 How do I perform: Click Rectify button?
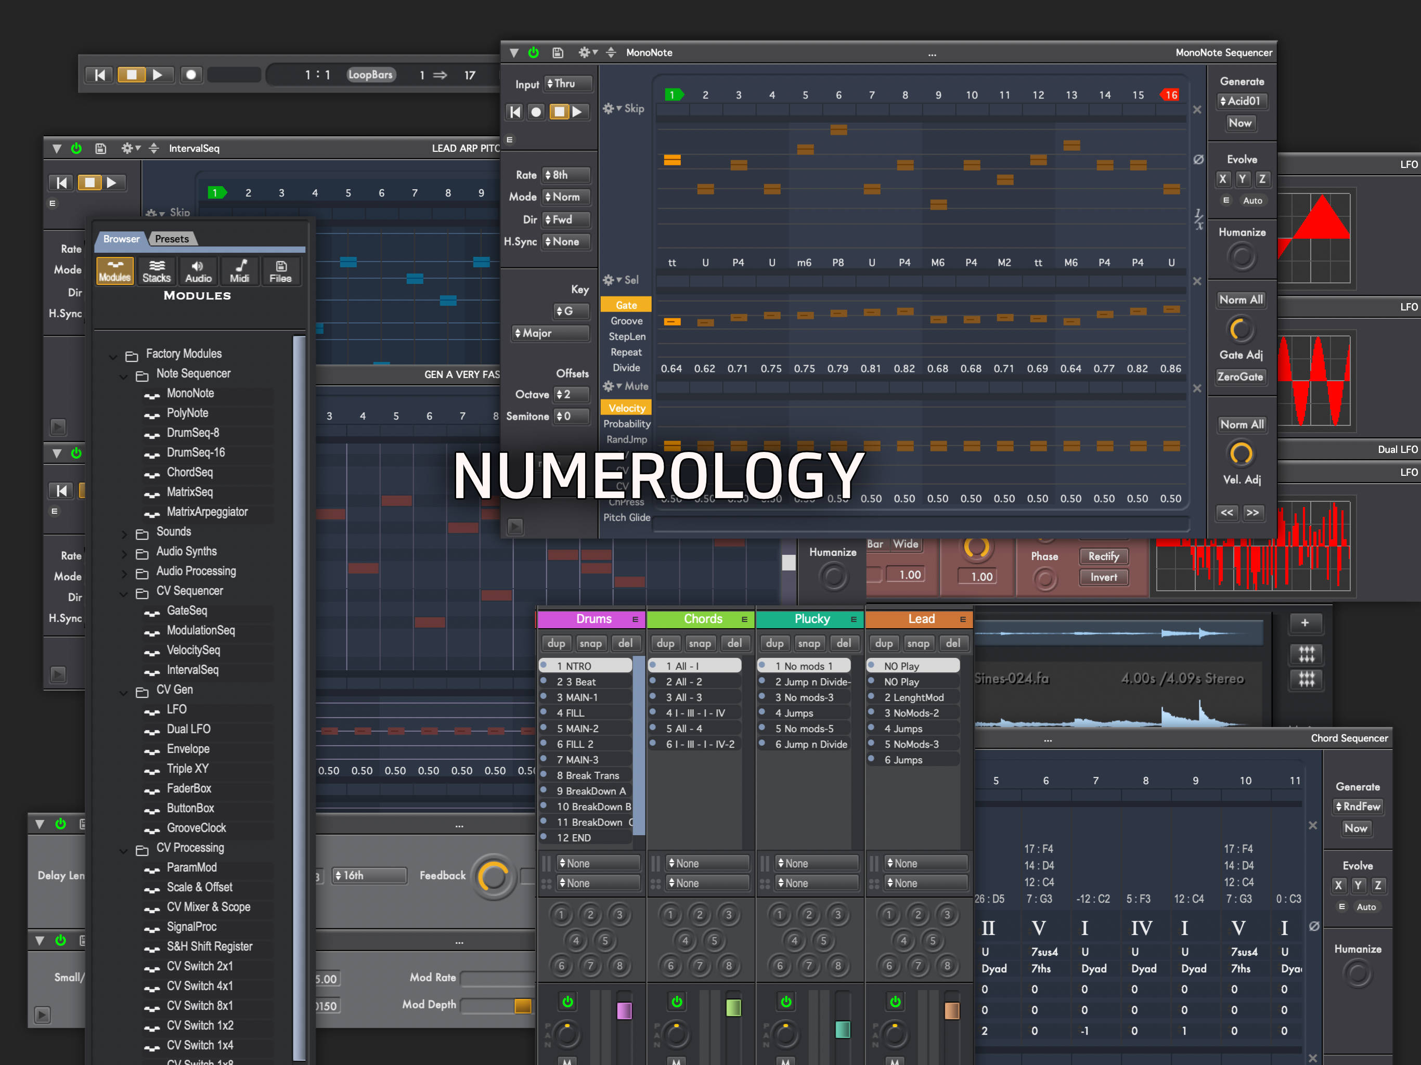point(1104,556)
